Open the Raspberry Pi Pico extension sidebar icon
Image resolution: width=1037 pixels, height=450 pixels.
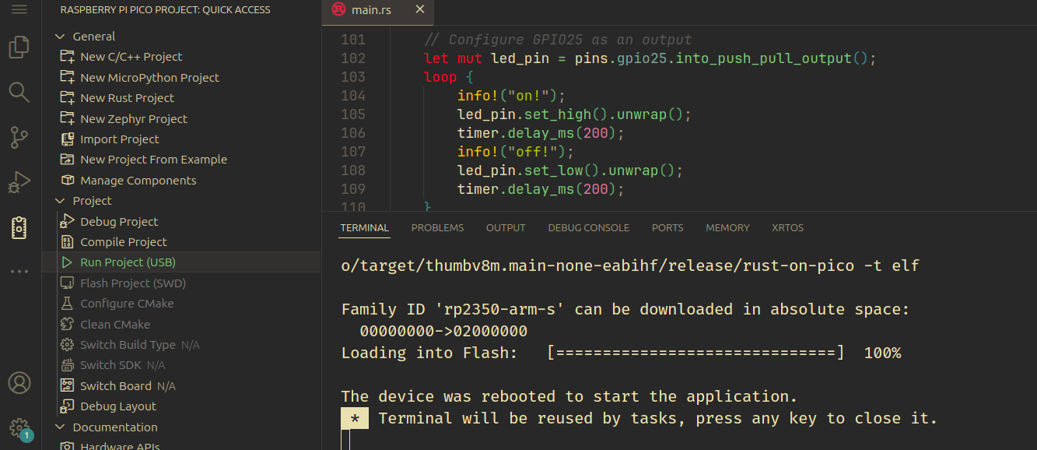[x=19, y=227]
